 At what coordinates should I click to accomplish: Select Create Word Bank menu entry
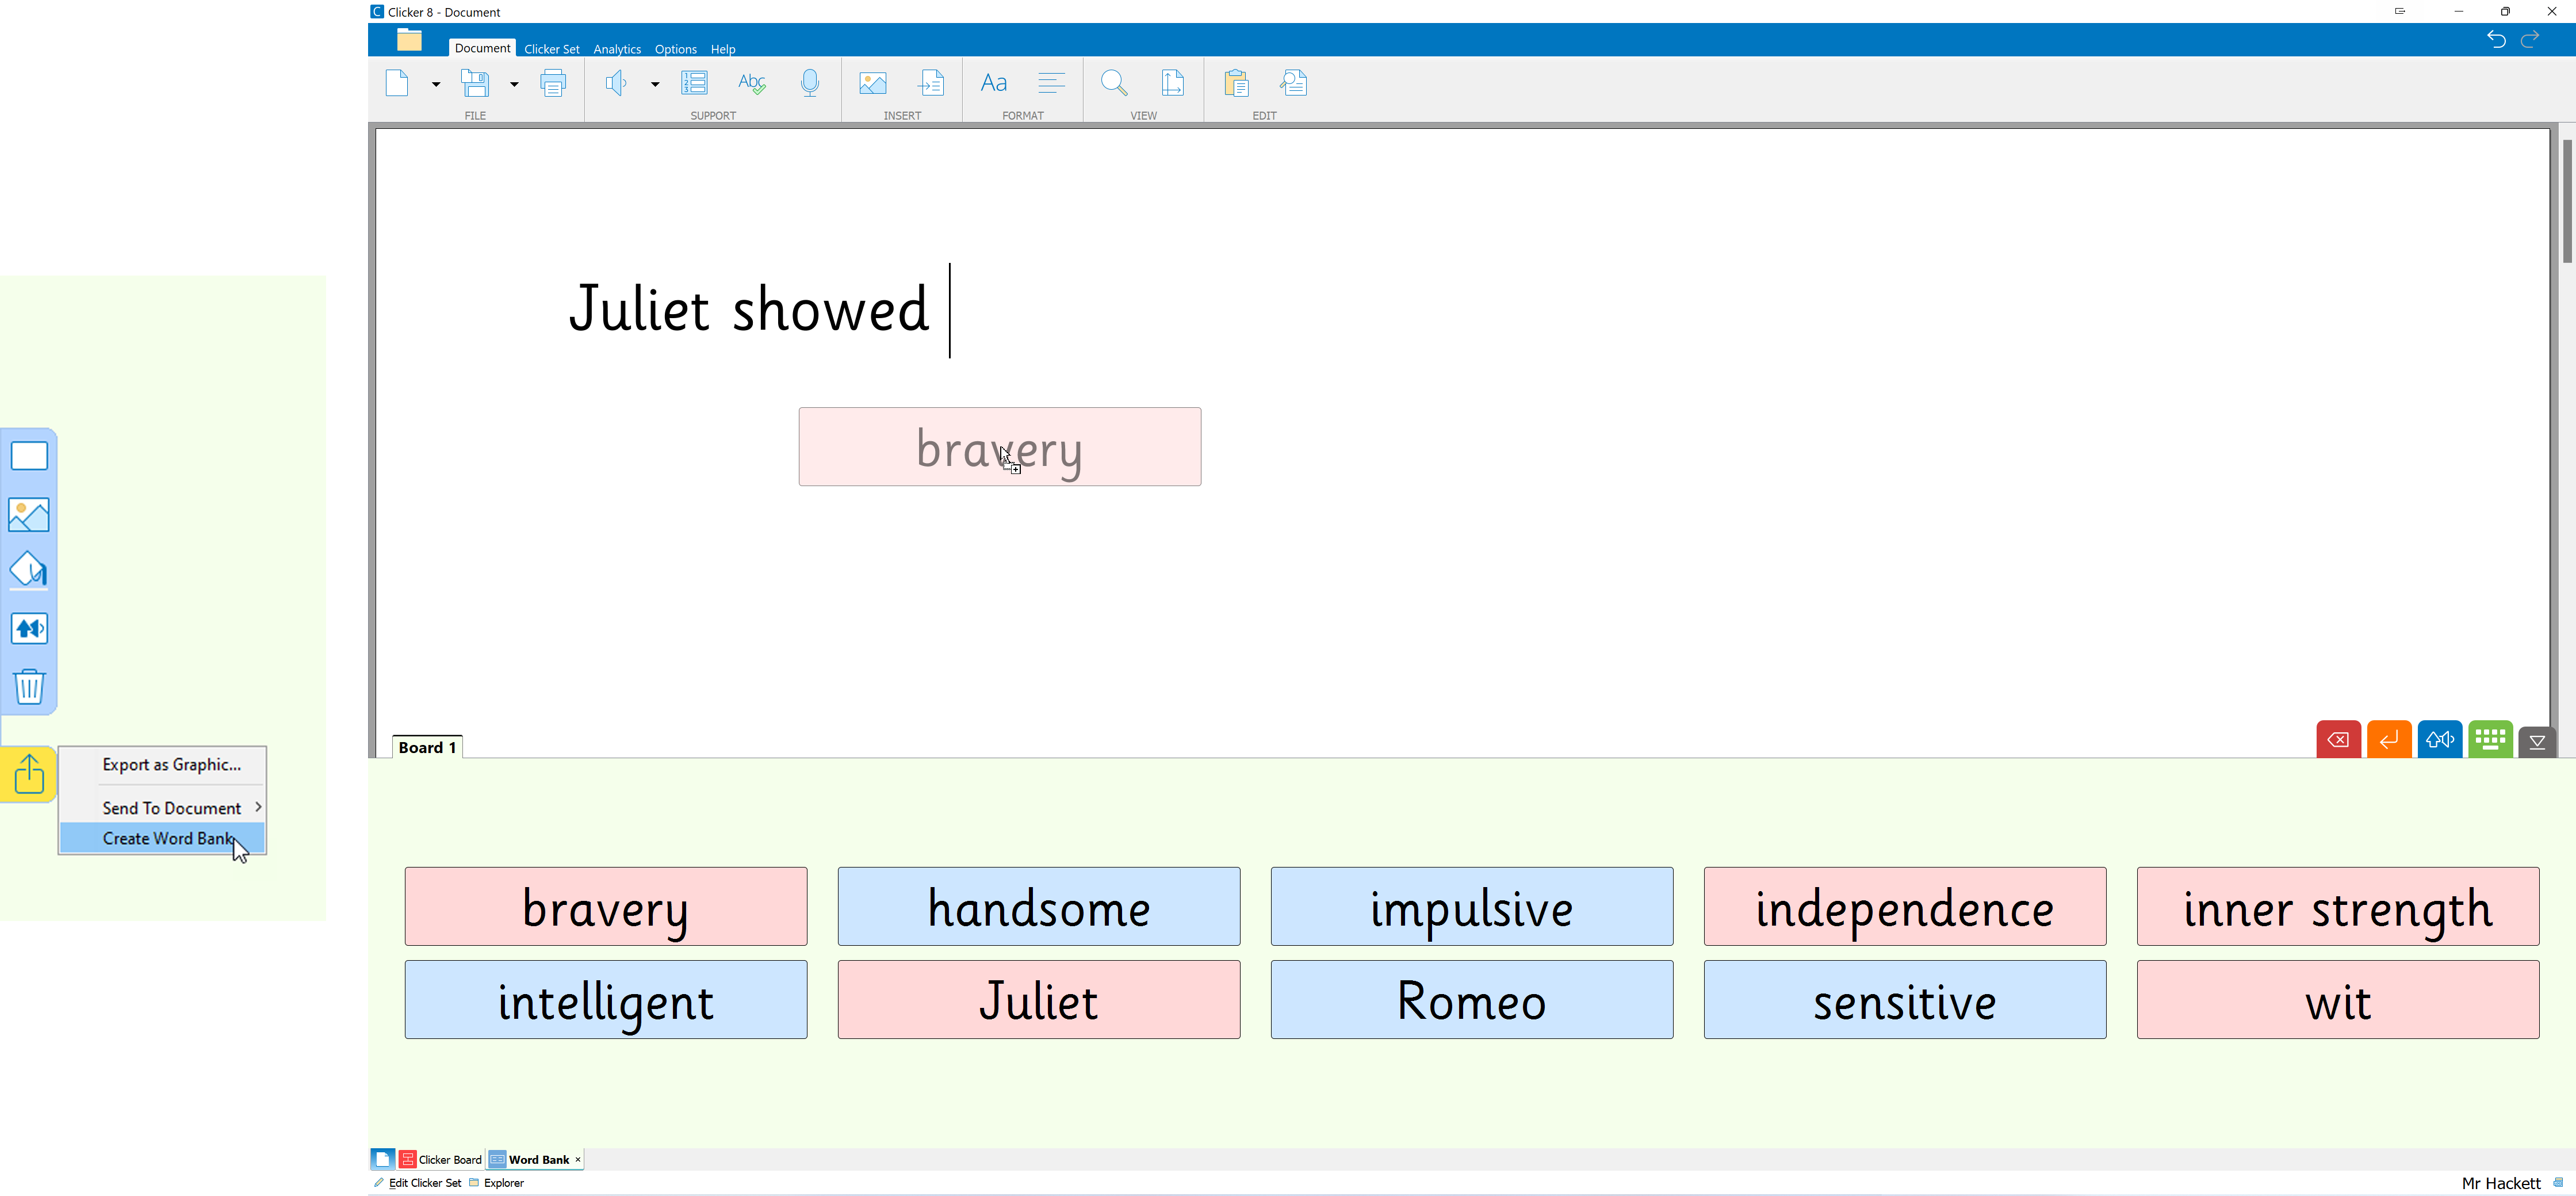point(166,838)
